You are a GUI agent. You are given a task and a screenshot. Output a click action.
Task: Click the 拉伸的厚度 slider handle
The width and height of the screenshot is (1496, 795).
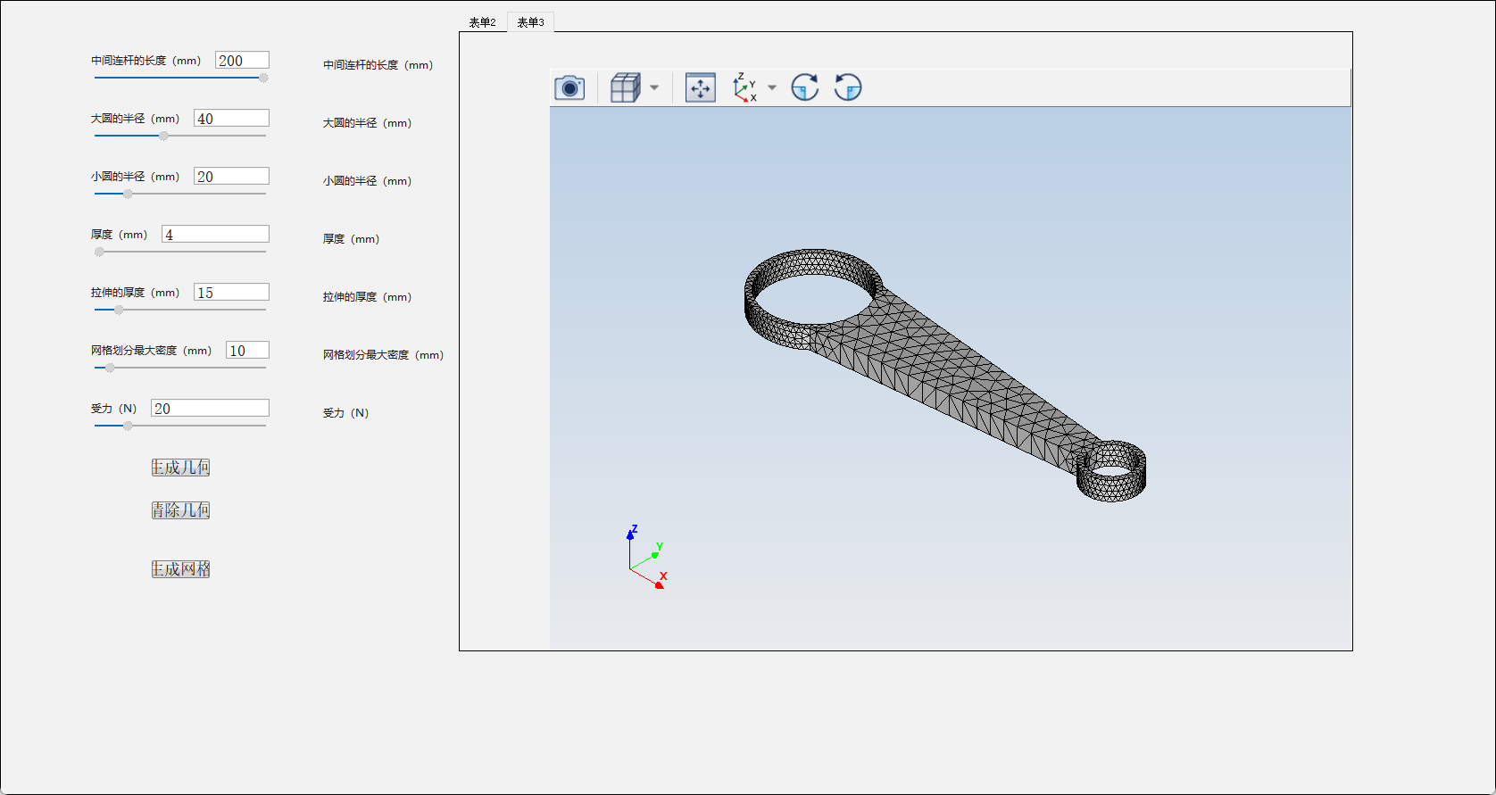pyautogui.click(x=119, y=310)
